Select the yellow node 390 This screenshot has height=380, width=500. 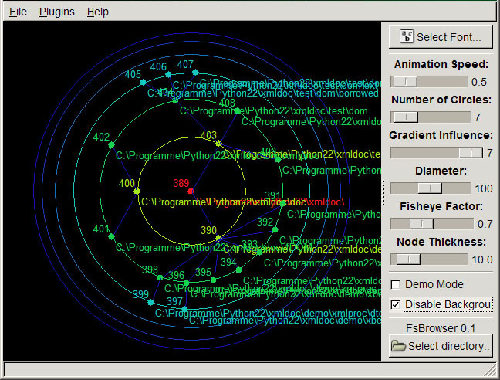coord(218,238)
